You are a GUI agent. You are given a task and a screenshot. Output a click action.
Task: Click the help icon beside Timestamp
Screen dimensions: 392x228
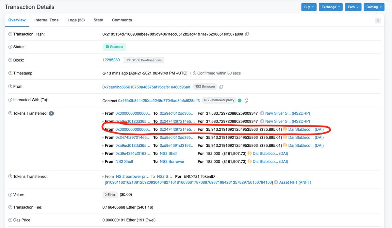pyautogui.click(x=10, y=73)
